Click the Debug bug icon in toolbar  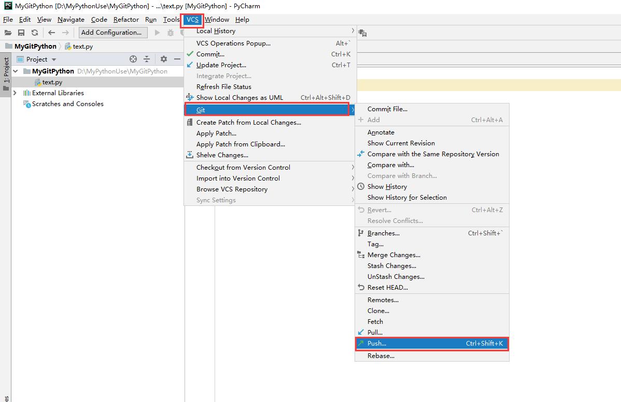[x=171, y=33]
